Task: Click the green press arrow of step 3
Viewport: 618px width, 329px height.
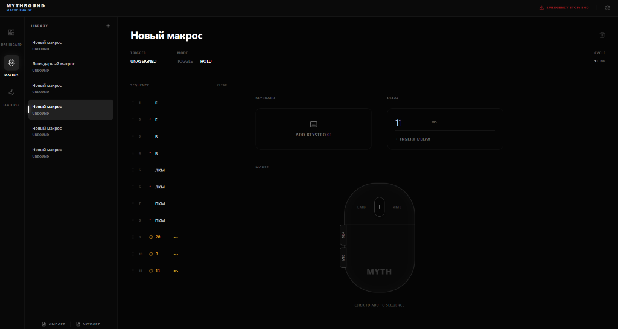Action: point(150,136)
